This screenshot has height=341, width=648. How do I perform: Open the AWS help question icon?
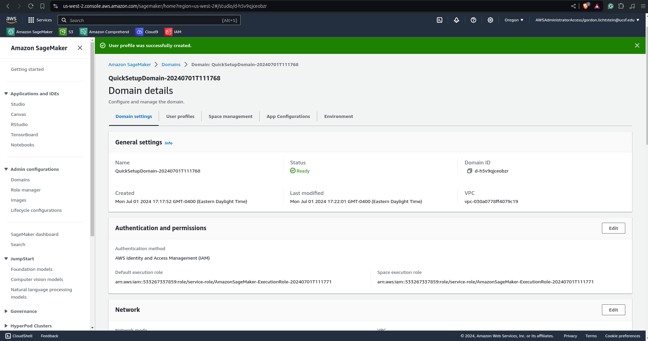[473, 20]
